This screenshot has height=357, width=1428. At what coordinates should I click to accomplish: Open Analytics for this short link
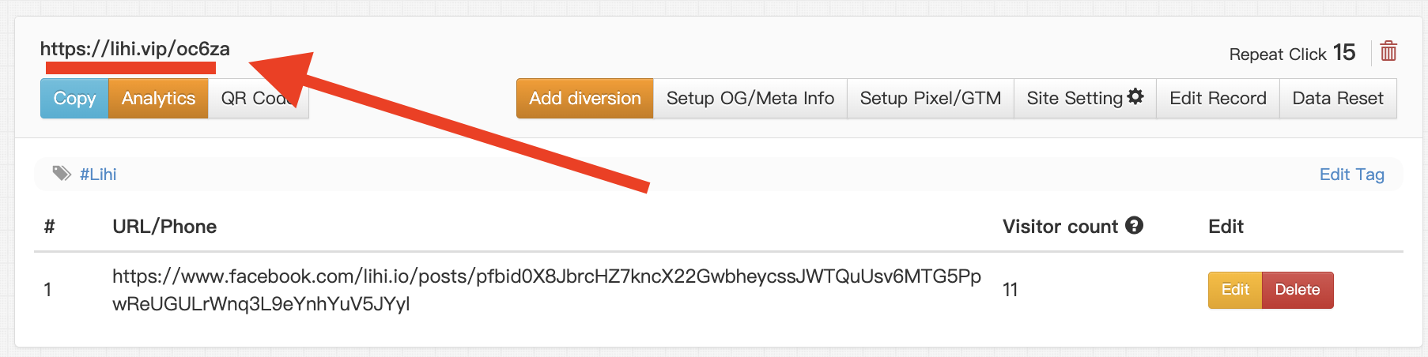158,99
